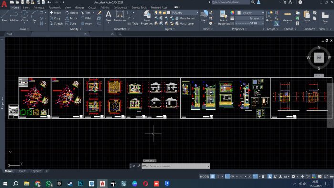Click the Mirror tool
This screenshot has width=334, height=188.
[x=72, y=18]
